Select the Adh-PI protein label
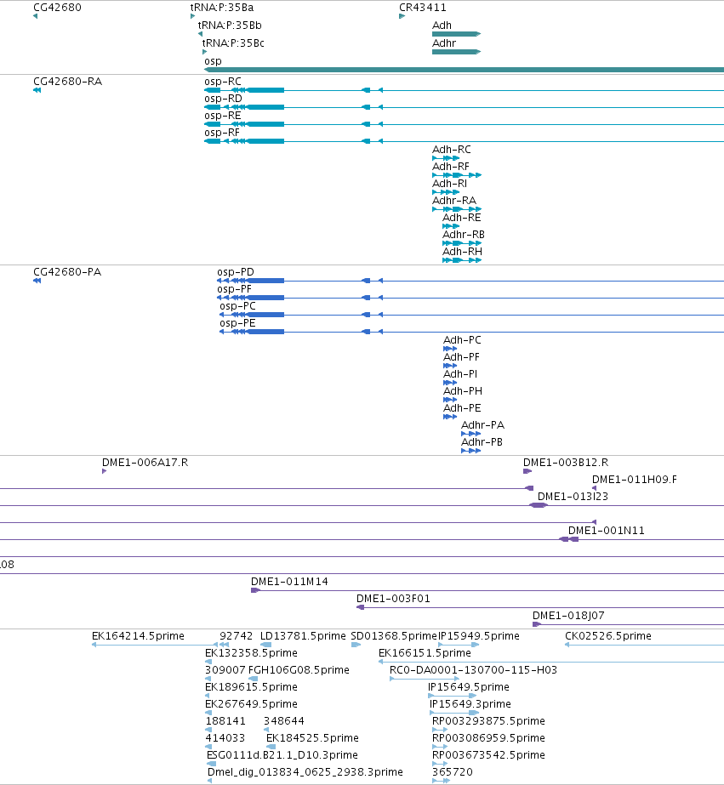The height and width of the screenshot is (785, 724). pyautogui.click(x=460, y=374)
